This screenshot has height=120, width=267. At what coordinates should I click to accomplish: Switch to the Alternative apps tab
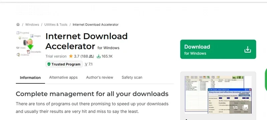pyautogui.click(x=63, y=77)
